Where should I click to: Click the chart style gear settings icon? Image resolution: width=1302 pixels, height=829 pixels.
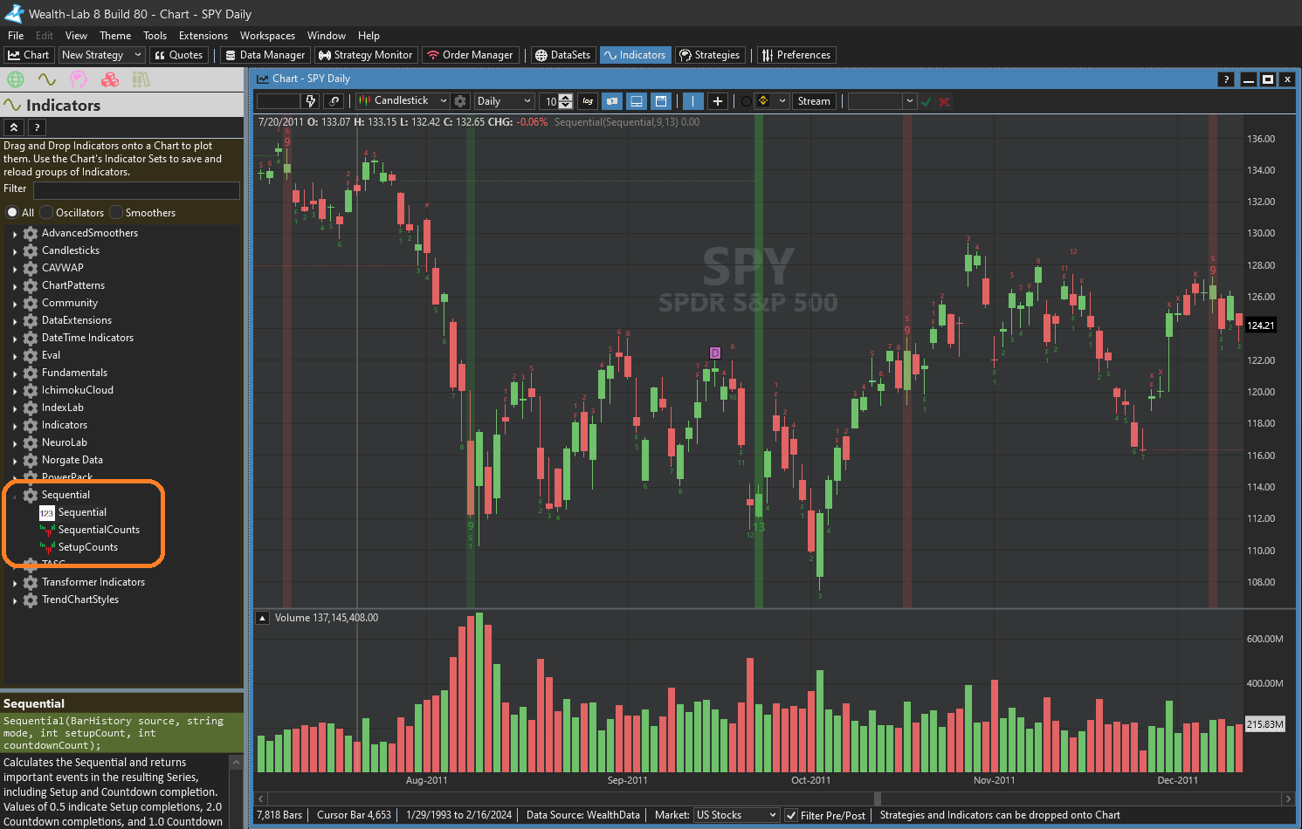click(x=460, y=101)
